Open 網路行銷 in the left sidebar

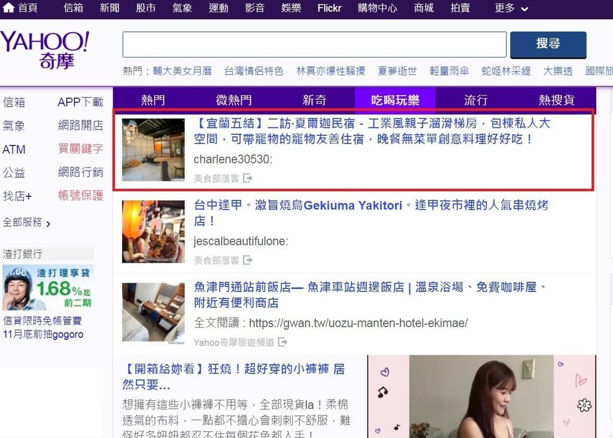tap(81, 172)
